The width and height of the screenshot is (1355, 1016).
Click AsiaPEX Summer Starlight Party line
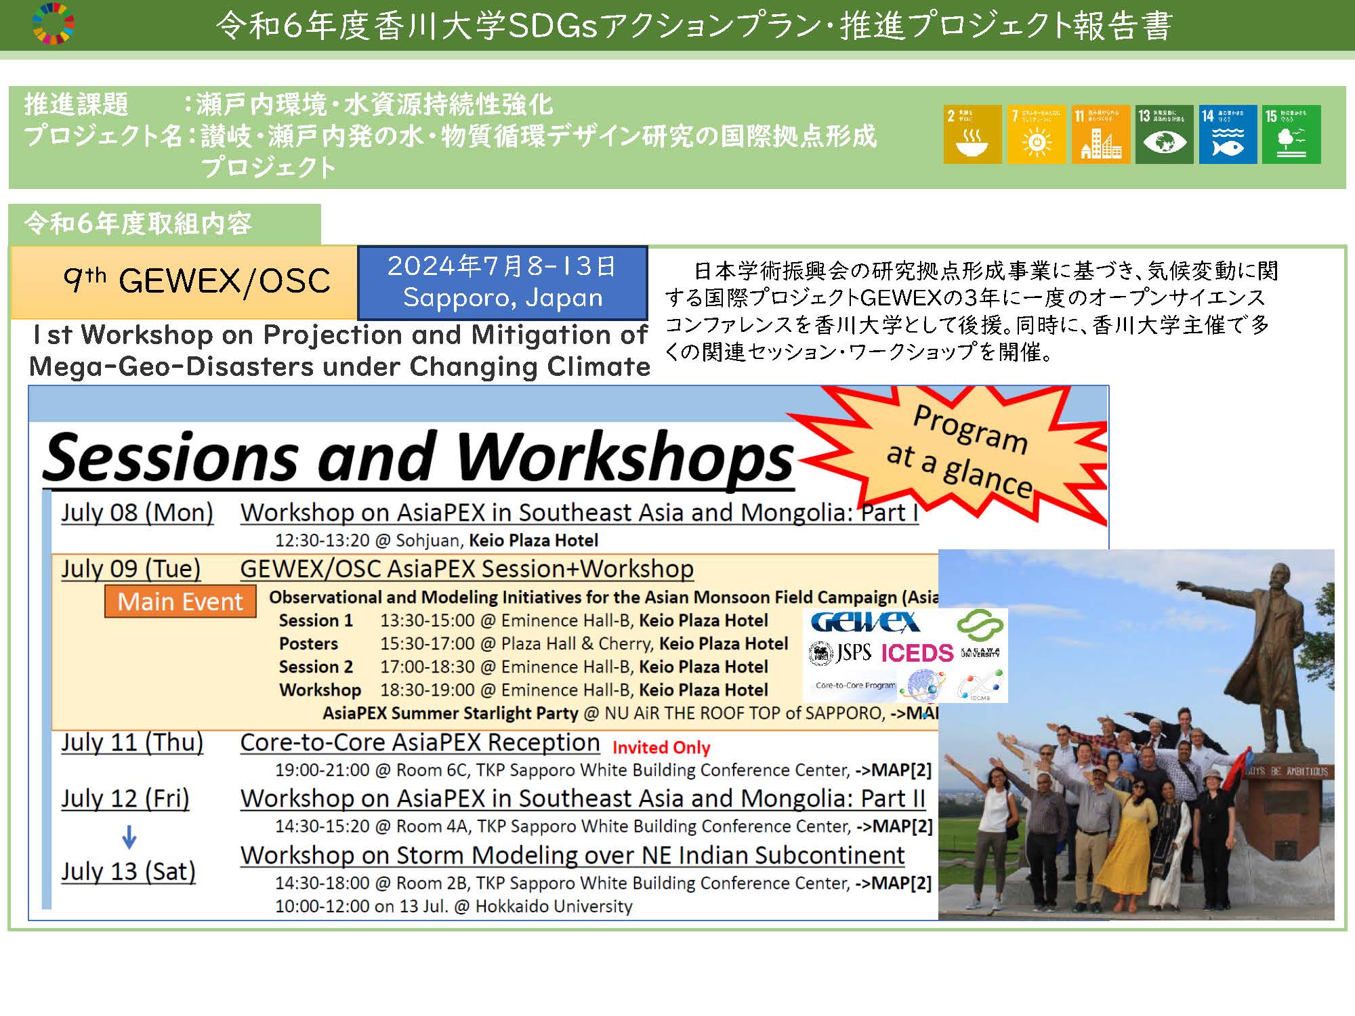point(630,713)
